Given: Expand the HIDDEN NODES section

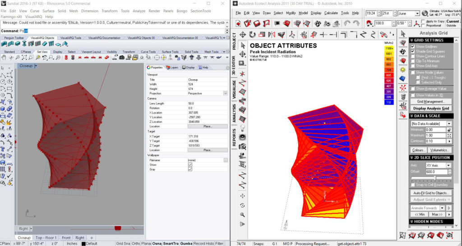Looking at the screenshot, I should [432, 222].
